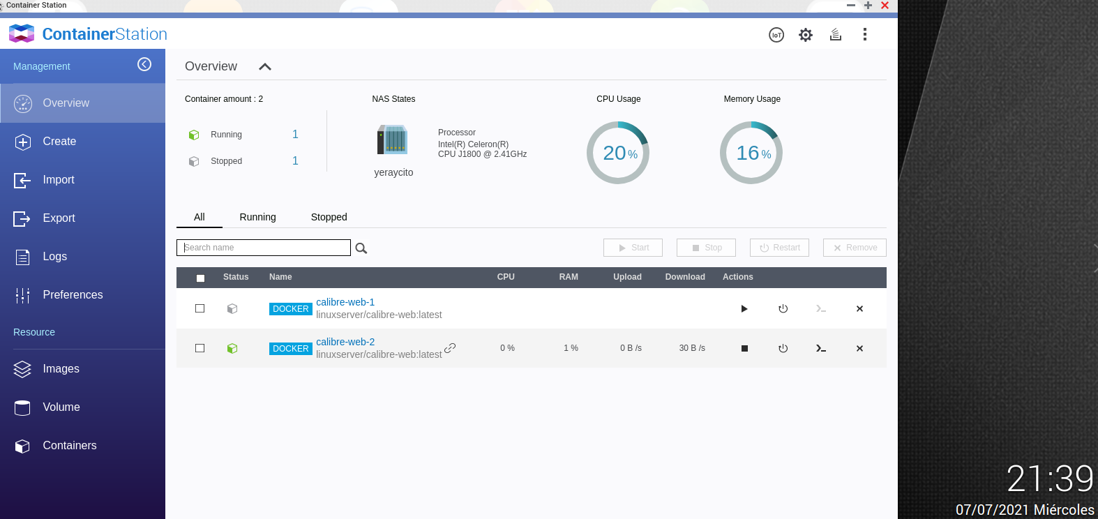
Task: Open settings gear in ContainerStation header
Action: click(806, 35)
